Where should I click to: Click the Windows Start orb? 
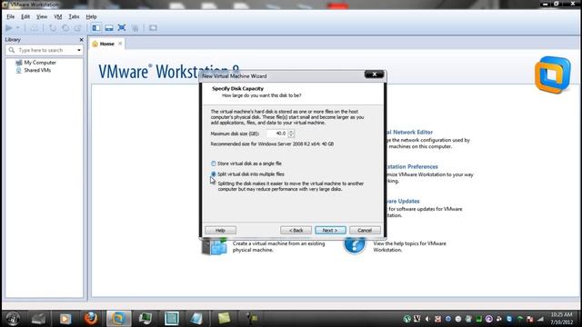(13, 318)
